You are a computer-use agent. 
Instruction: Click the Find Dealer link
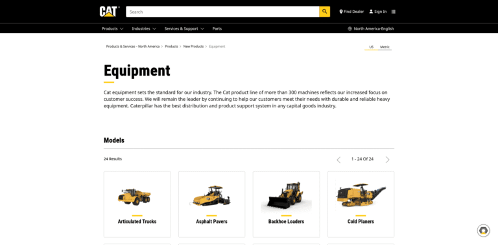[351, 12]
